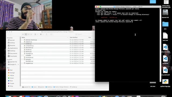
Task: Click the Finder edit tags button
Action: [x=51, y=34]
